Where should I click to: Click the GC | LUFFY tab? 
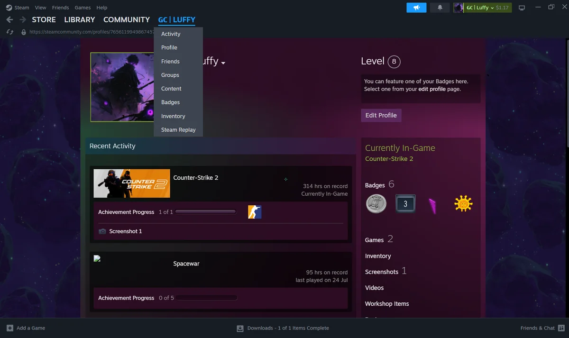click(x=176, y=20)
